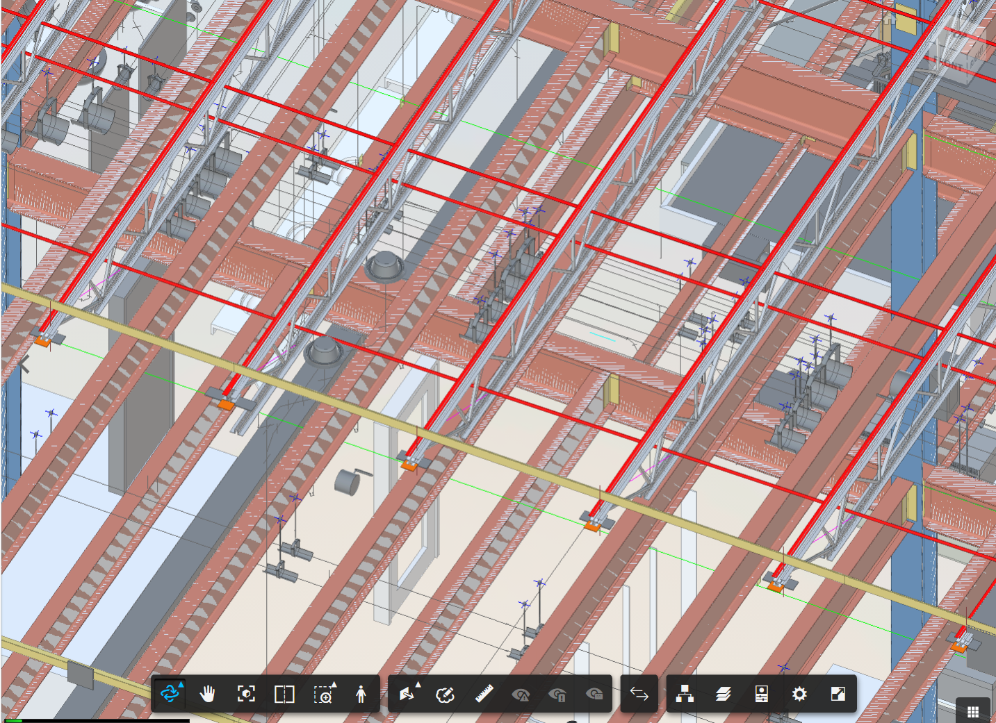Open the apps grid menu

[x=972, y=710]
